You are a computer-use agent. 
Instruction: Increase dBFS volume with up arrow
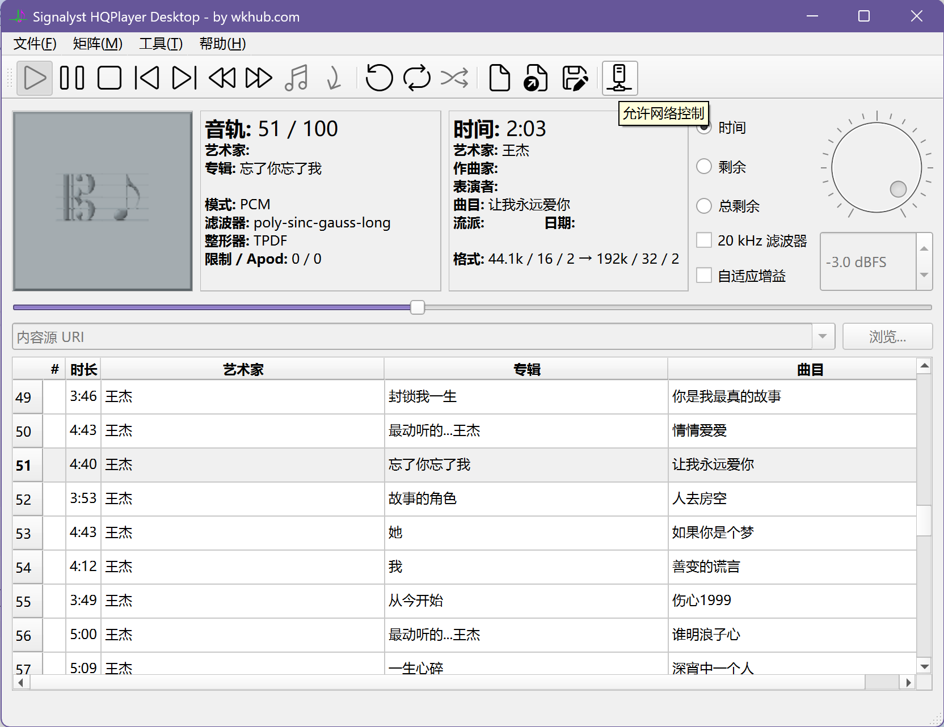(x=924, y=248)
